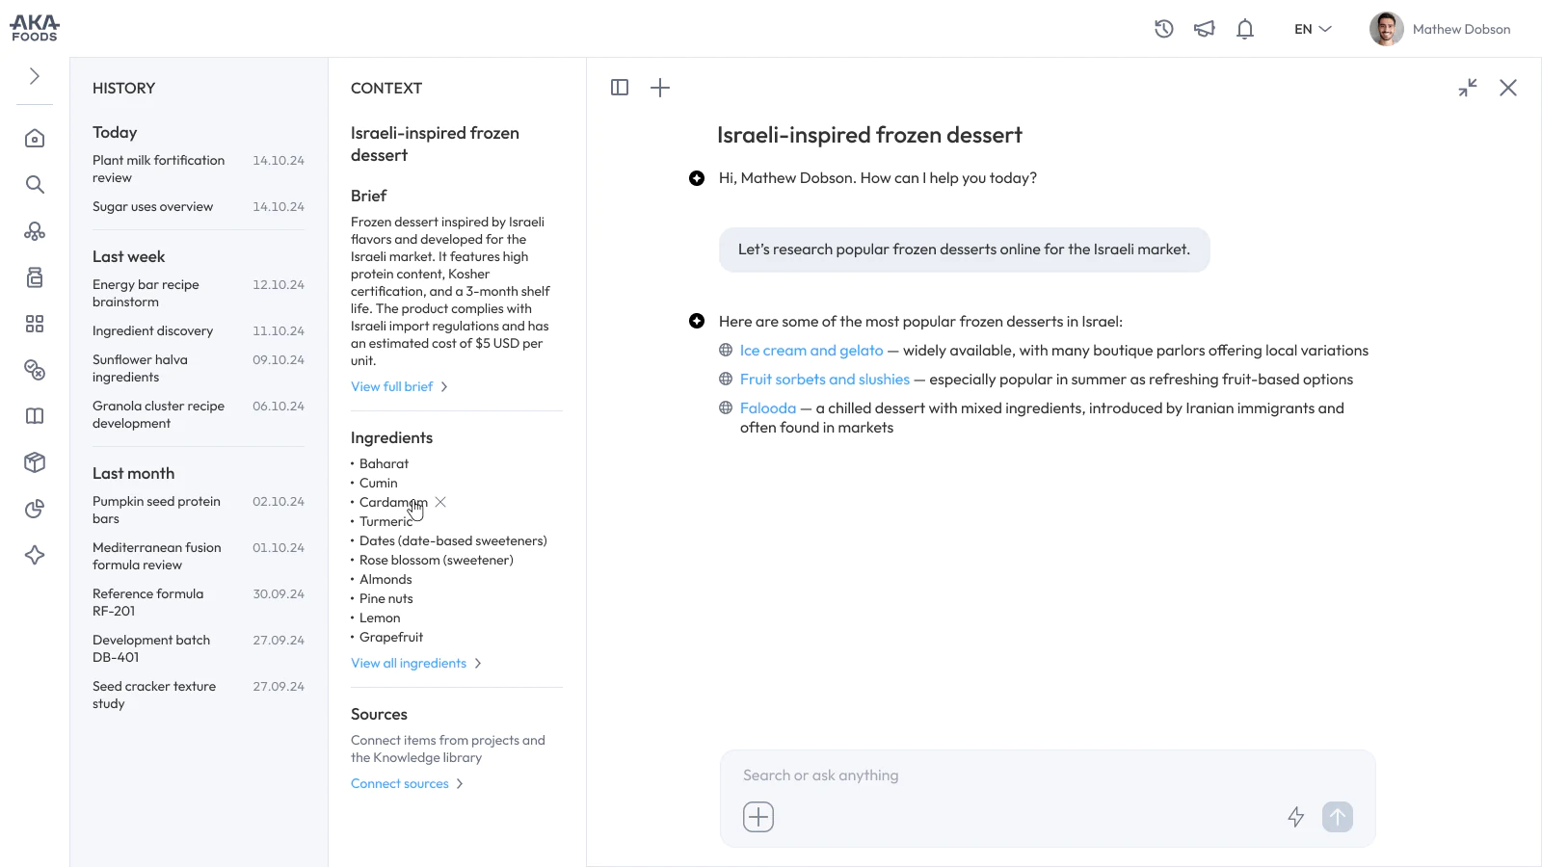Send the message with arrow button

[1338, 817]
